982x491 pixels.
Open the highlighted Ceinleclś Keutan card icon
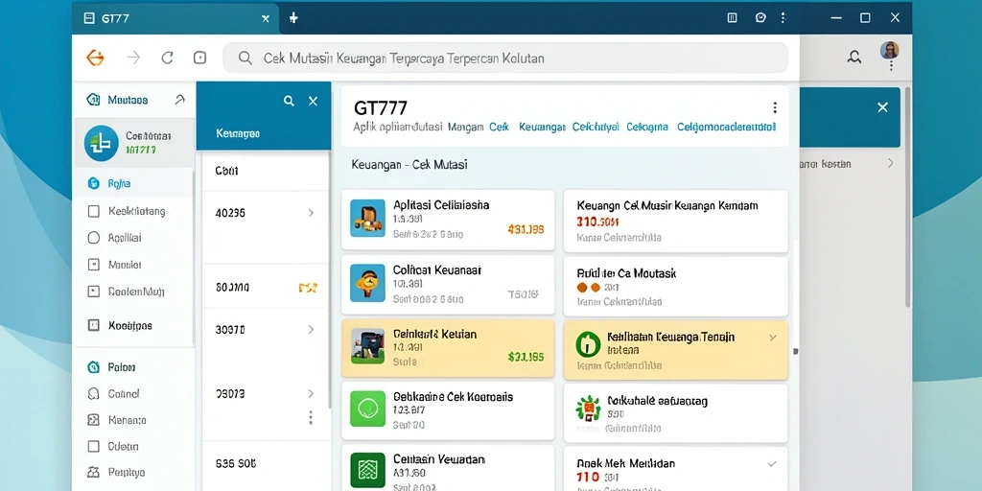pos(367,347)
